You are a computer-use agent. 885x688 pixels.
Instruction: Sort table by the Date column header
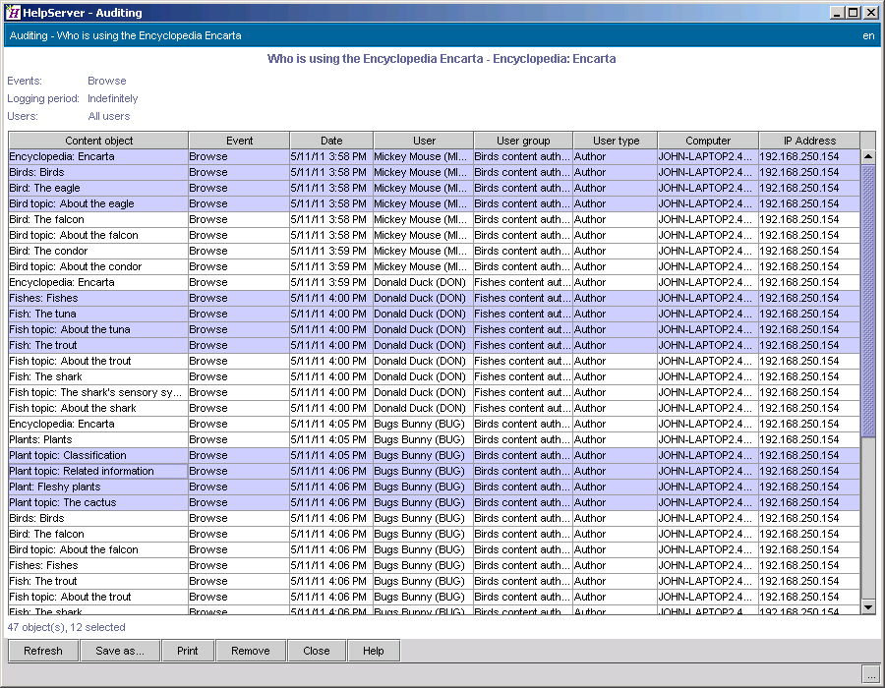(x=330, y=141)
